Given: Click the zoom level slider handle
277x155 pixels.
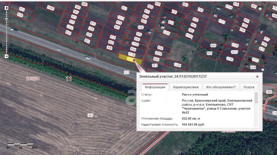Looking at the screenshot, I should point(7,19).
